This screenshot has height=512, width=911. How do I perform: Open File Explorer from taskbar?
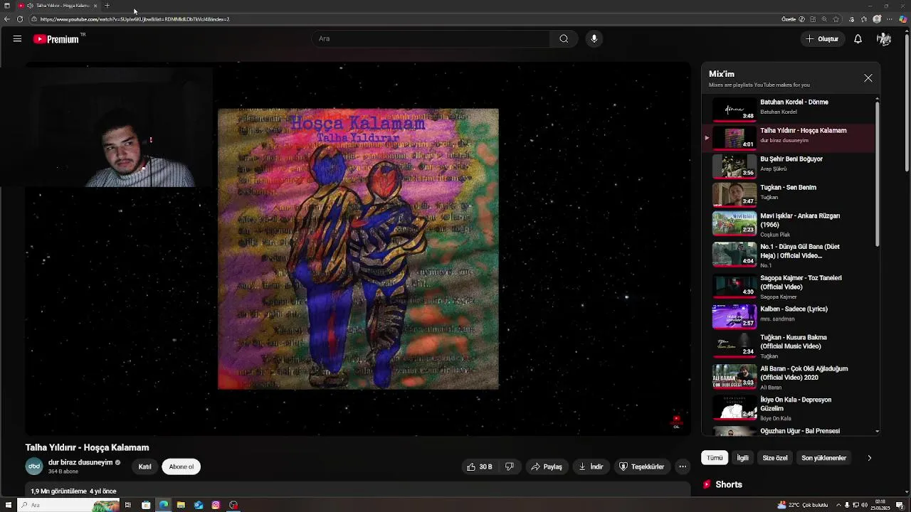[x=181, y=505]
